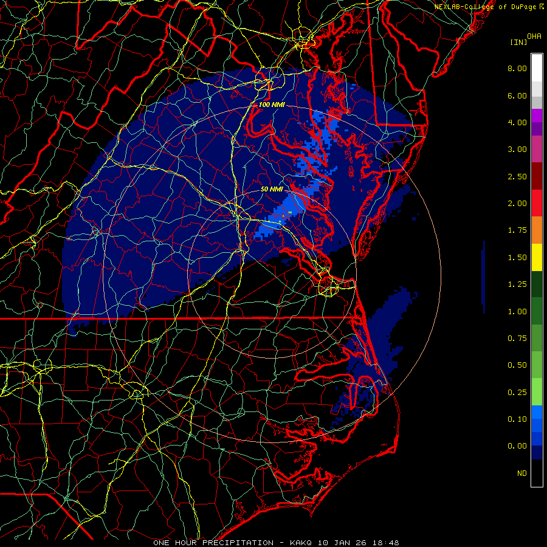Click the 0.75 legend value

[x=517, y=339]
